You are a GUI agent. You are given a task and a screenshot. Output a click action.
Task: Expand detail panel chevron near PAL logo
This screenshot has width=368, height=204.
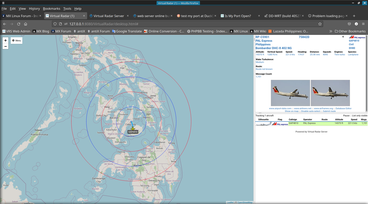click(343, 37)
